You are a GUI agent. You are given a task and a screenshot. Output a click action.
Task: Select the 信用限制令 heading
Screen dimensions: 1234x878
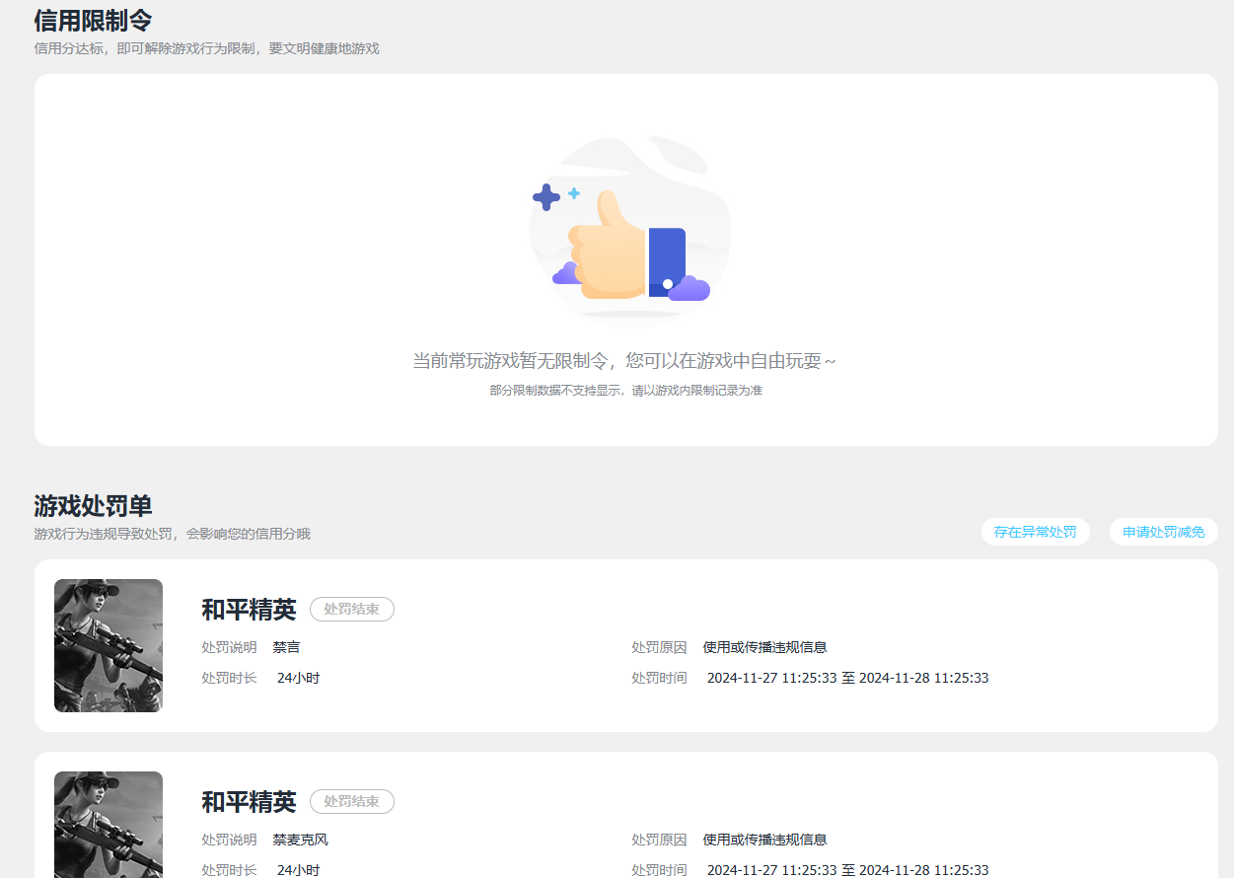(93, 20)
